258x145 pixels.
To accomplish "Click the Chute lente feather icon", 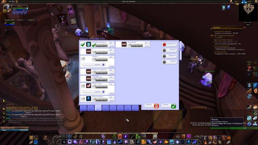I will pos(89,86).
